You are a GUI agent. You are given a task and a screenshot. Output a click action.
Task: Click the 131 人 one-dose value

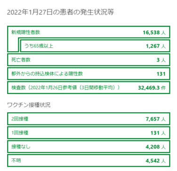[x=158, y=133]
